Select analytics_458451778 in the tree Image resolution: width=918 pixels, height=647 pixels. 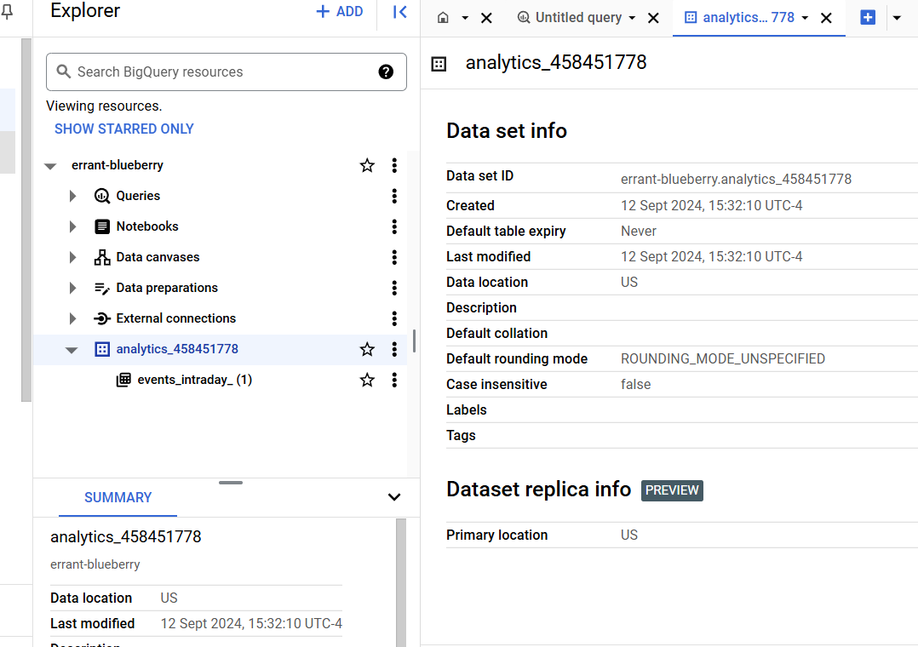pyautogui.click(x=177, y=349)
